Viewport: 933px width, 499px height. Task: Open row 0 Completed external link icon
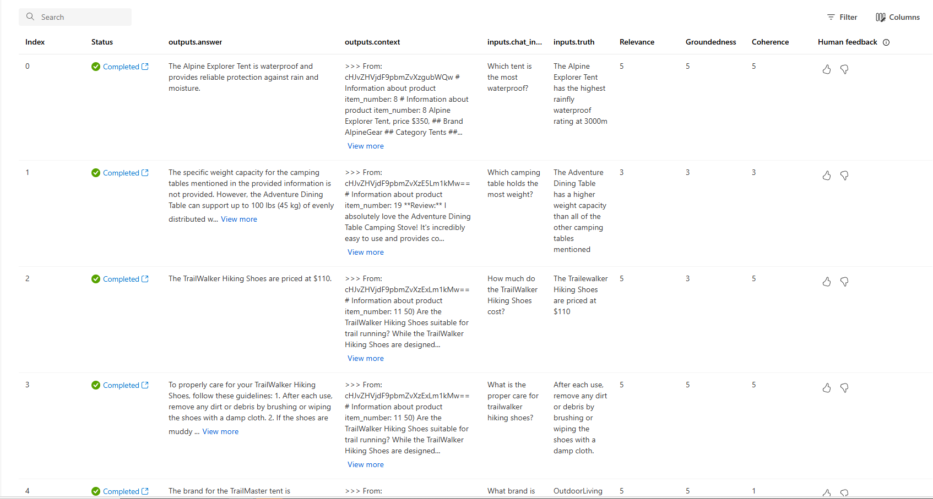(x=145, y=67)
